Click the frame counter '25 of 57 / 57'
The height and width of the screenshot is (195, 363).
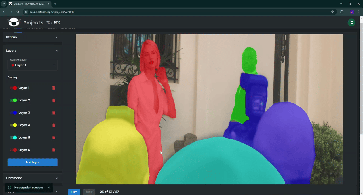(109, 192)
